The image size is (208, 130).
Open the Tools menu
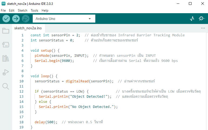pos(34,10)
